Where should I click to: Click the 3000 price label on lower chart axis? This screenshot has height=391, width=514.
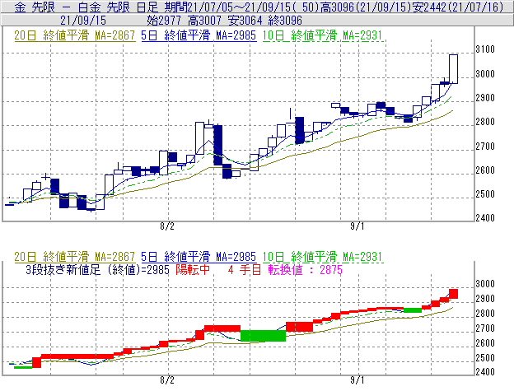[x=485, y=284]
